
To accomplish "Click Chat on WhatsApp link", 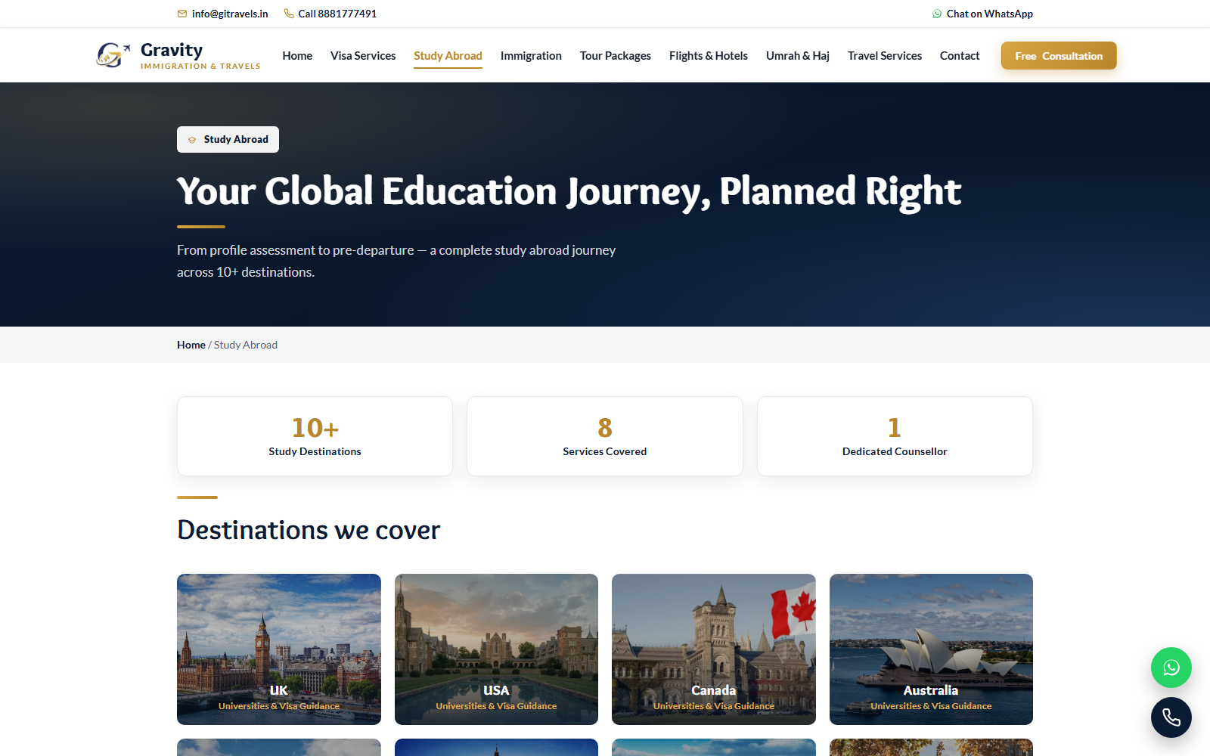I will pyautogui.click(x=990, y=14).
